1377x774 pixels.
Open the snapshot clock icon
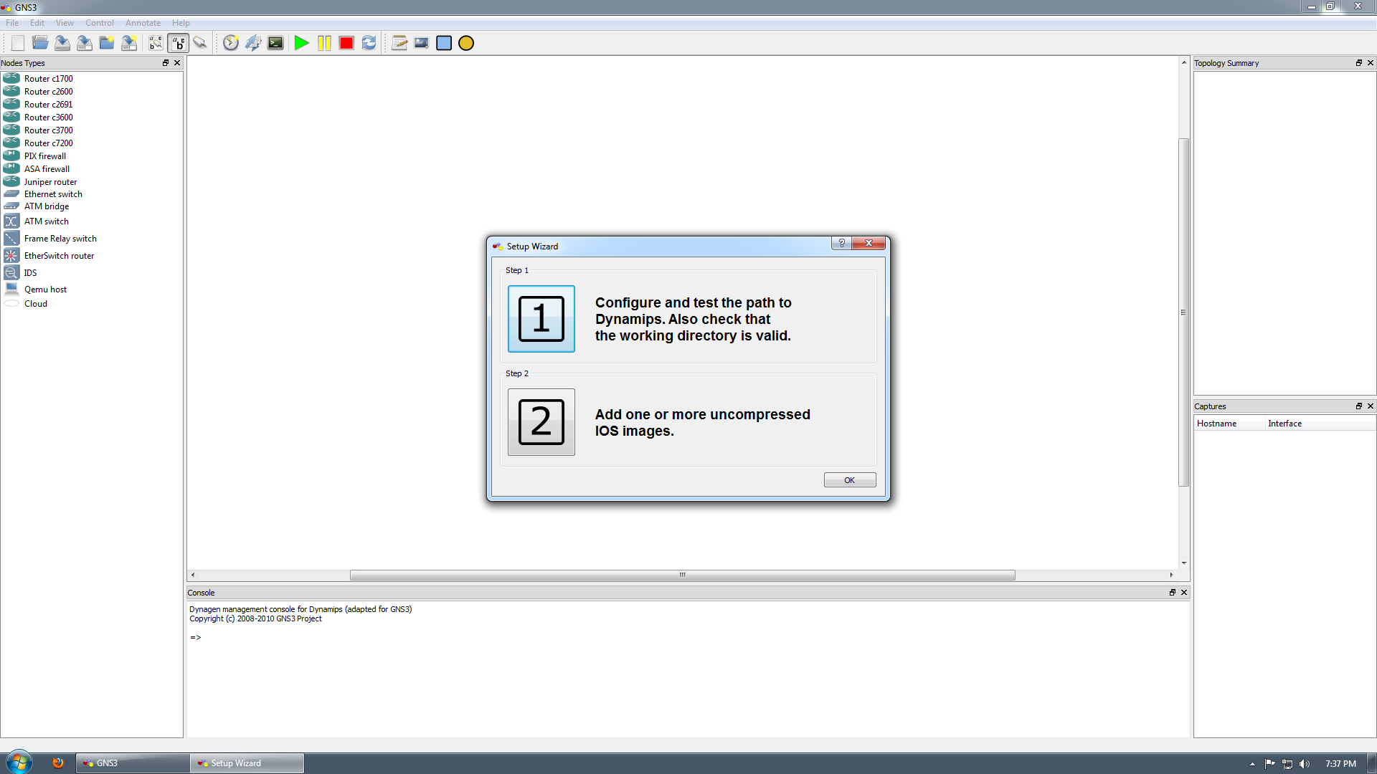pos(231,43)
